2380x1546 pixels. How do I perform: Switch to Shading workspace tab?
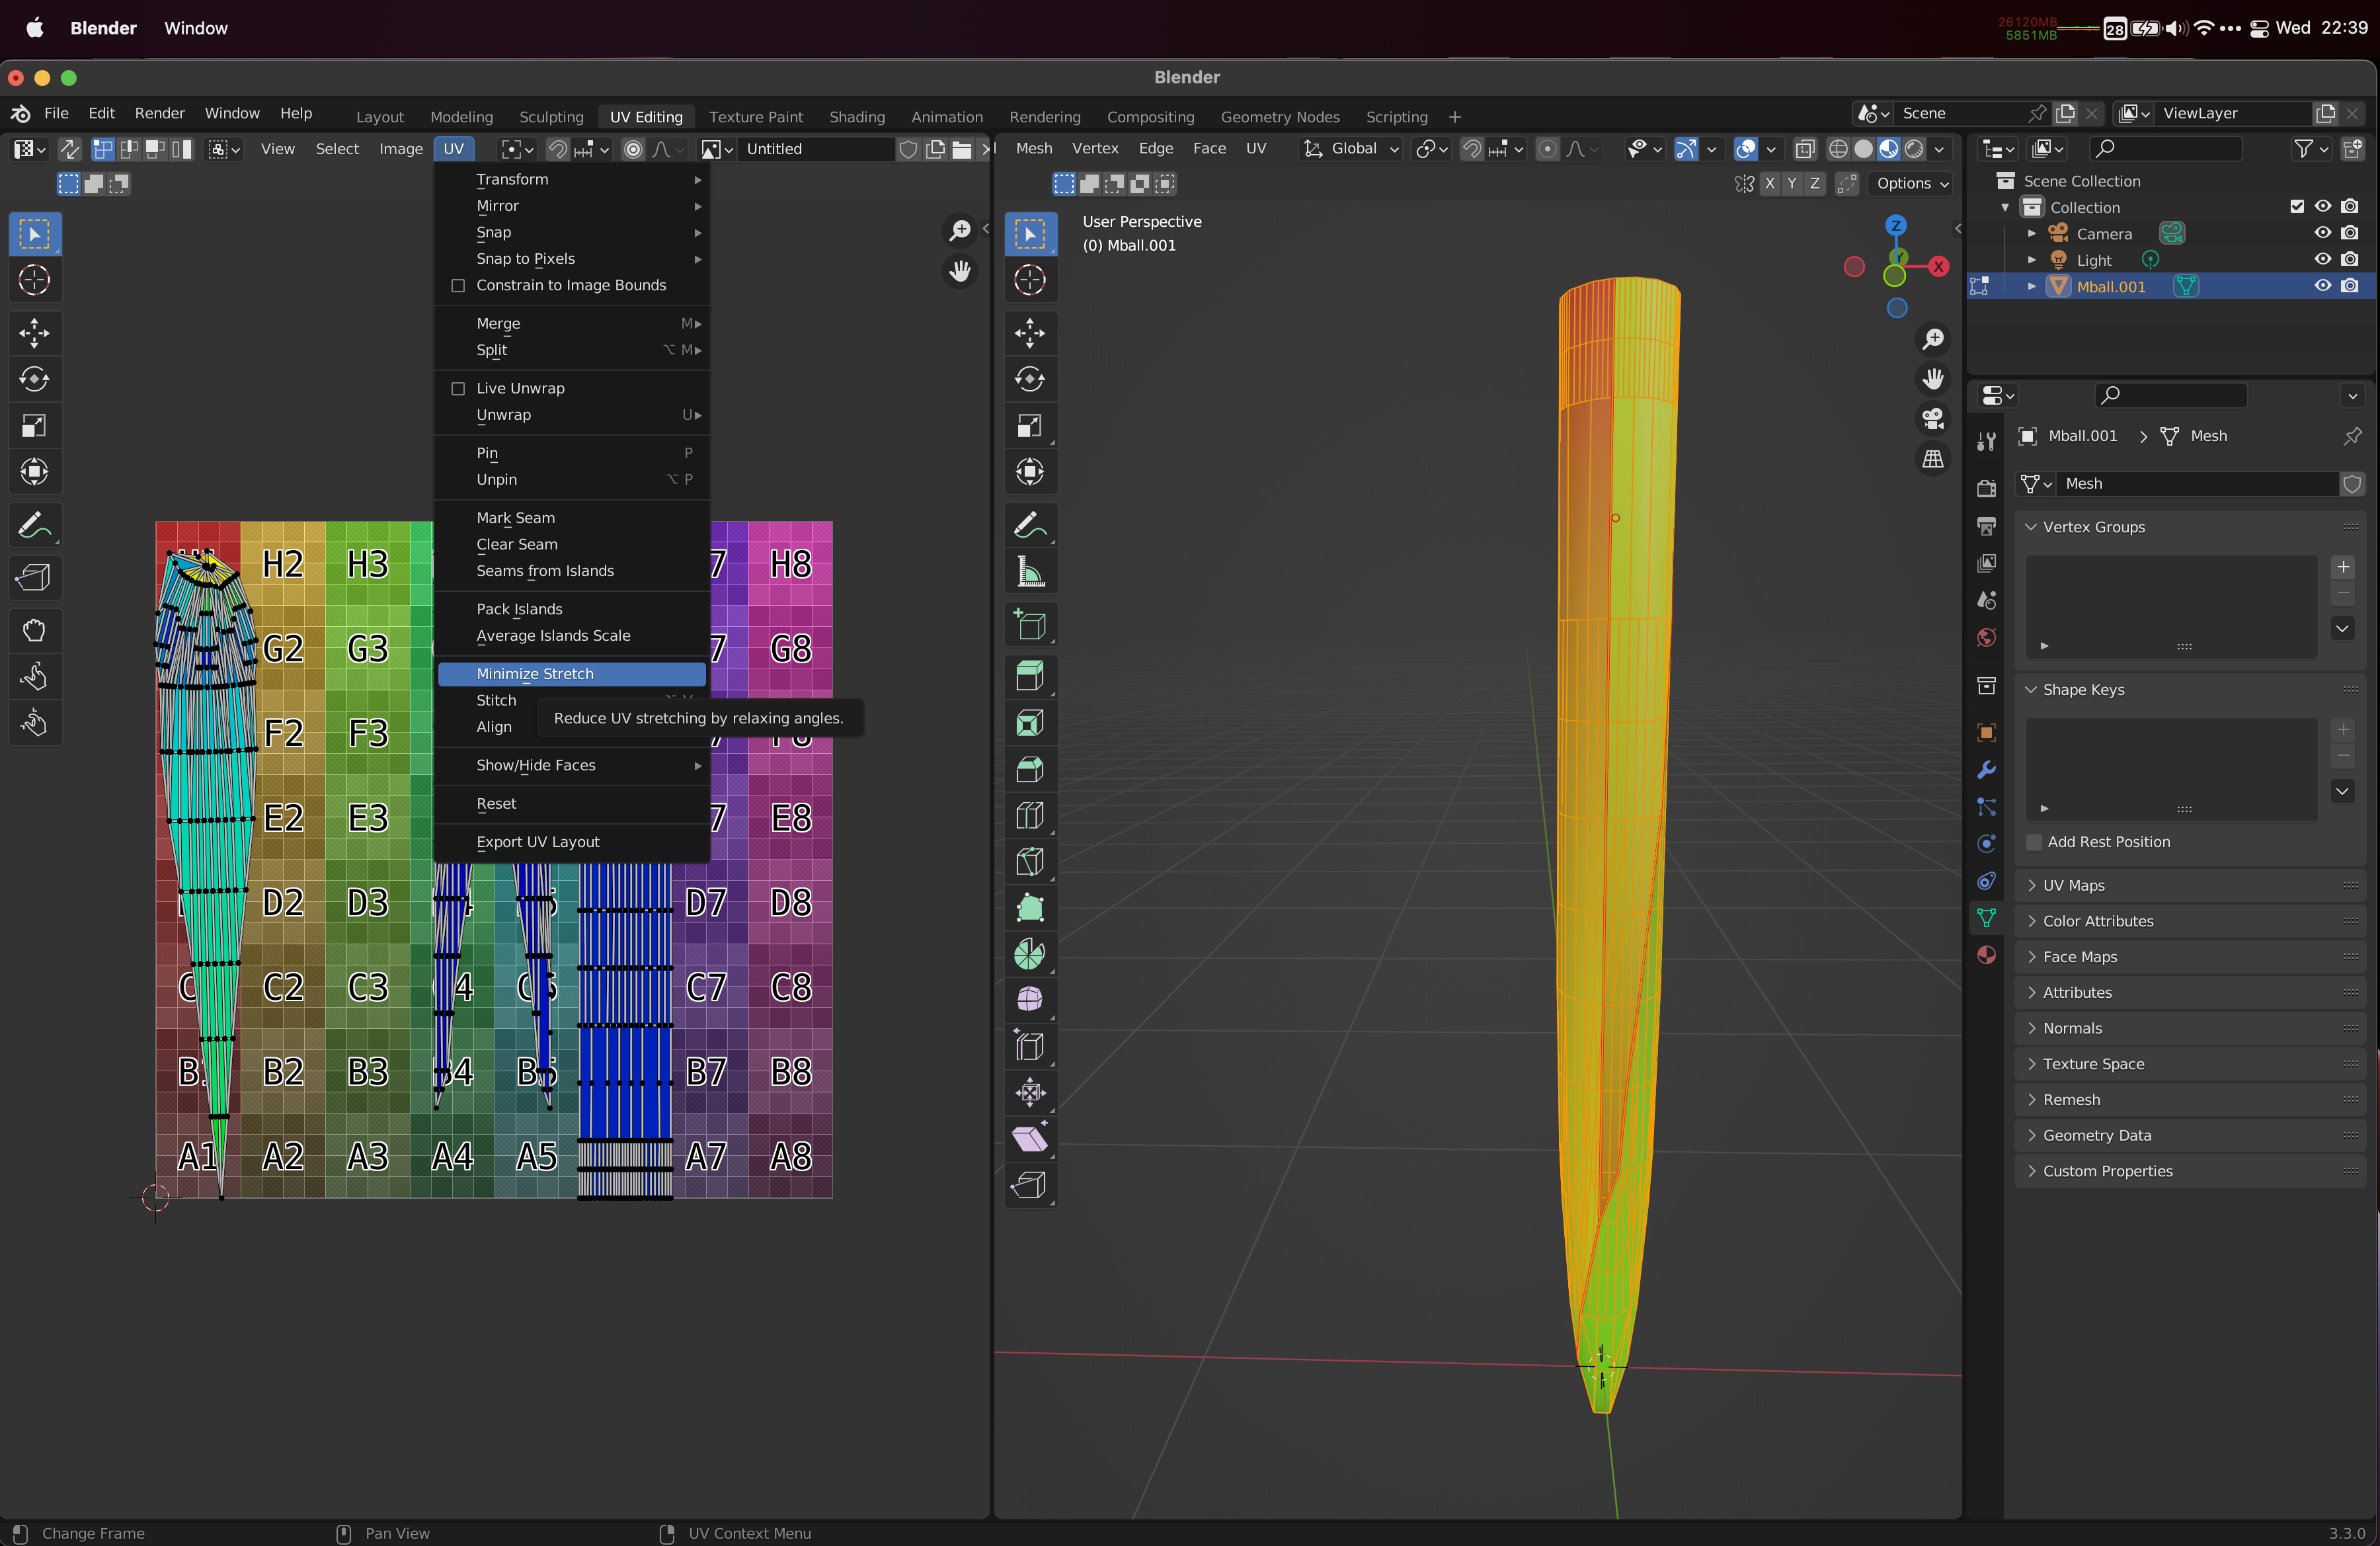857,117
